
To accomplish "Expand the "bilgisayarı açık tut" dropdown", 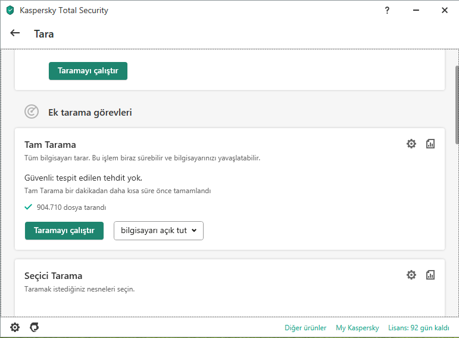I will pyautogui.click(x=158, y=231).
